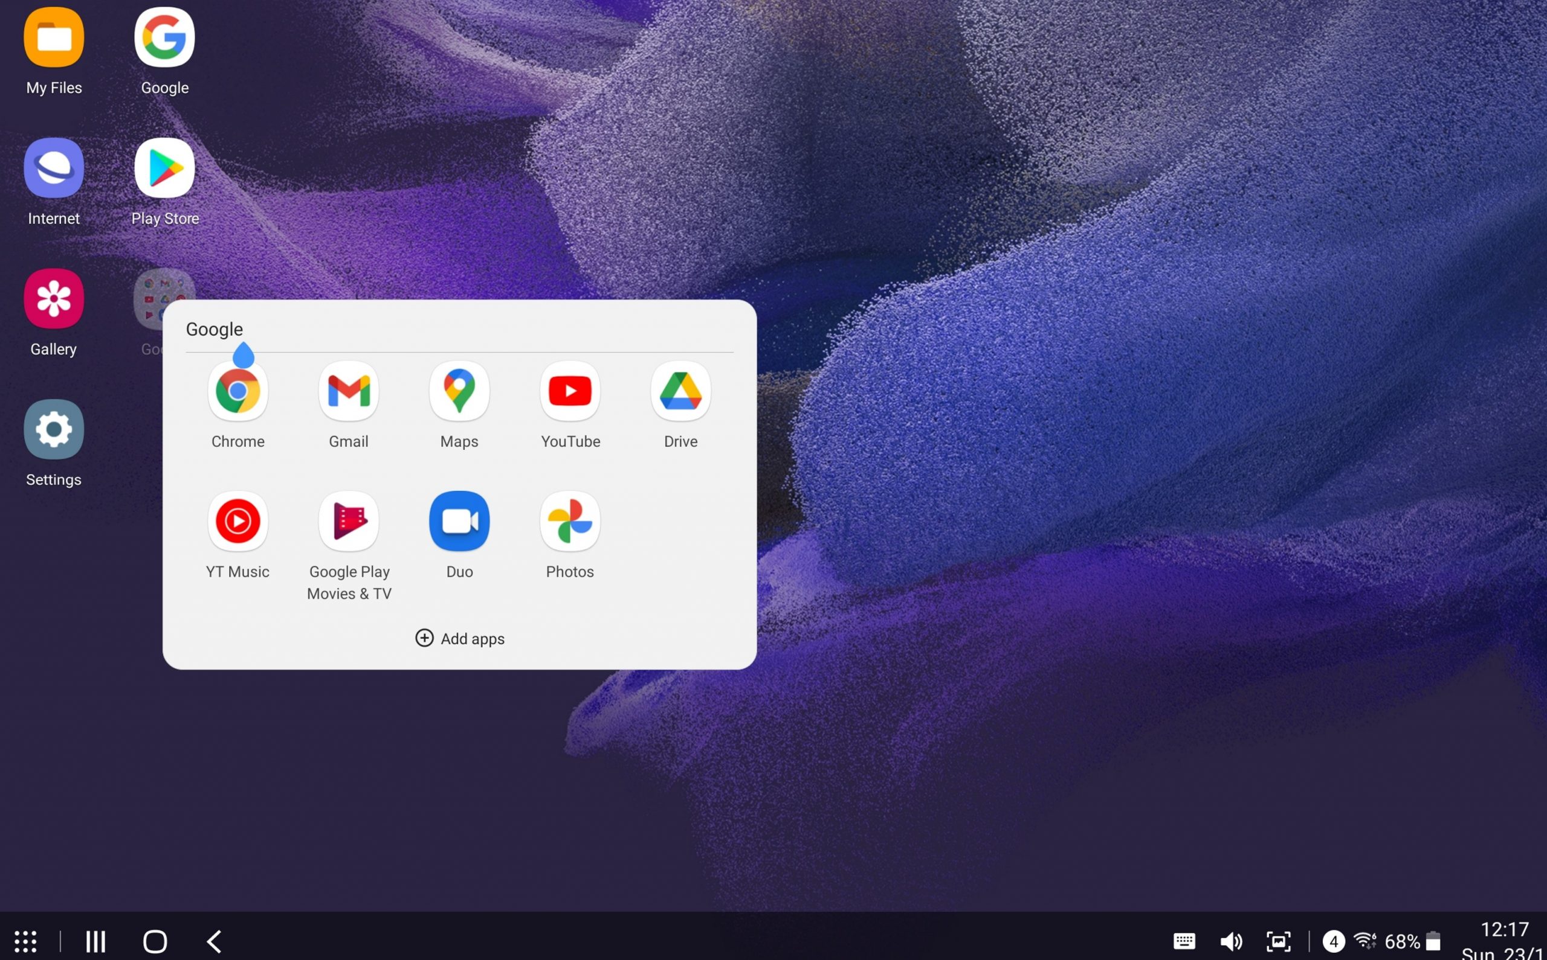Click the volume speaker icon in tray
This screenshot has height=960, width=1547.
[x=1230, y=941]
